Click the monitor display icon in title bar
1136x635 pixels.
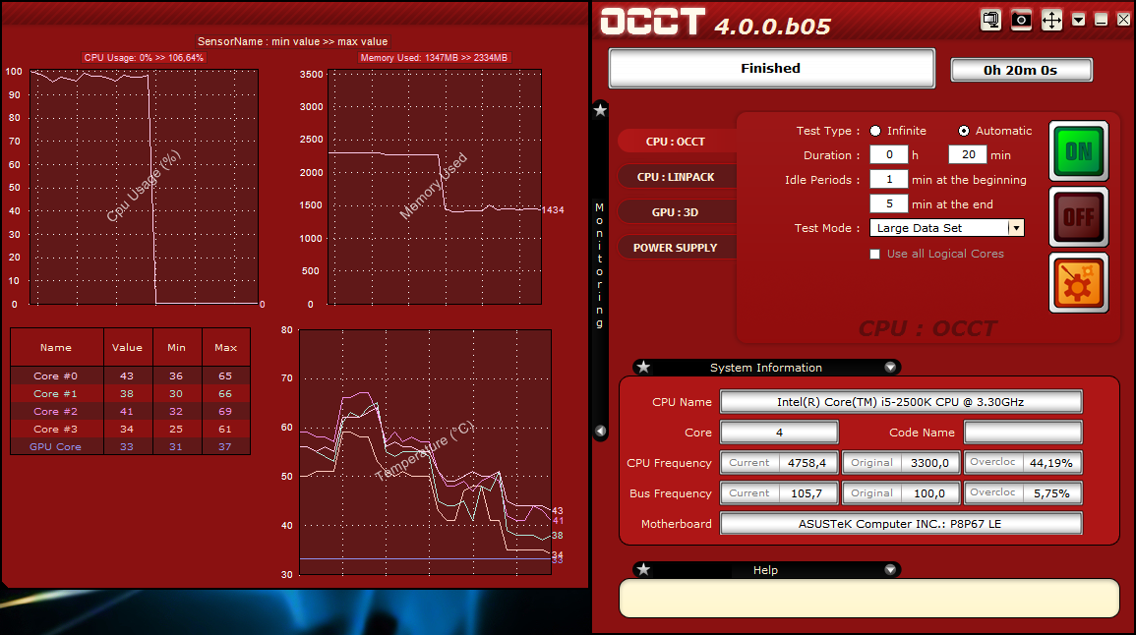pos(990,20)
